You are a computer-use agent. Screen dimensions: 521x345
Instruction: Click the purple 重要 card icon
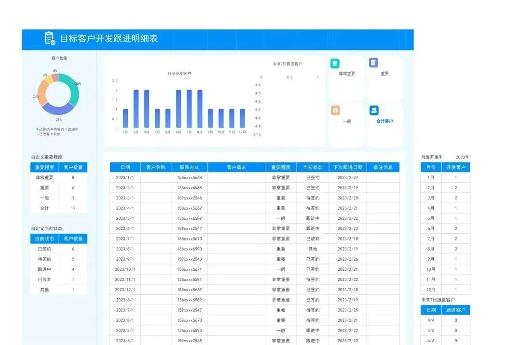click(373, 62)
